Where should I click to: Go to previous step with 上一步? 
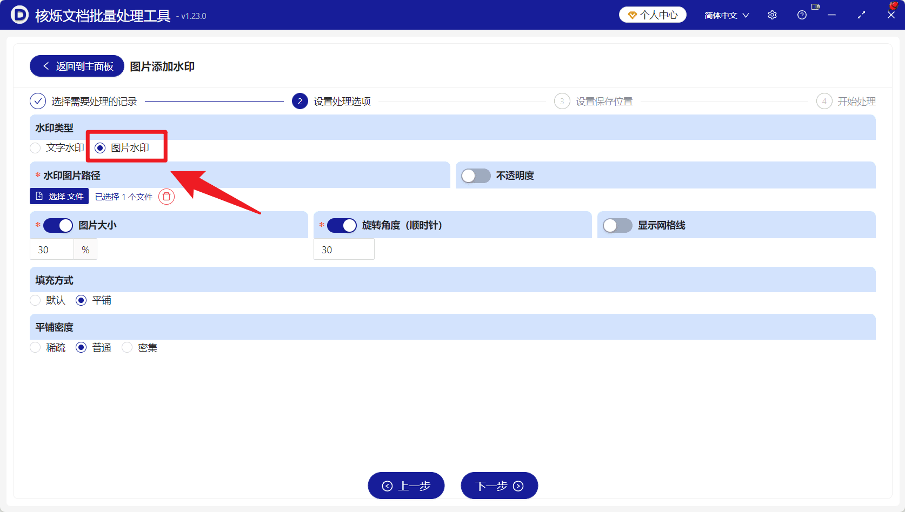coord(406,486)
